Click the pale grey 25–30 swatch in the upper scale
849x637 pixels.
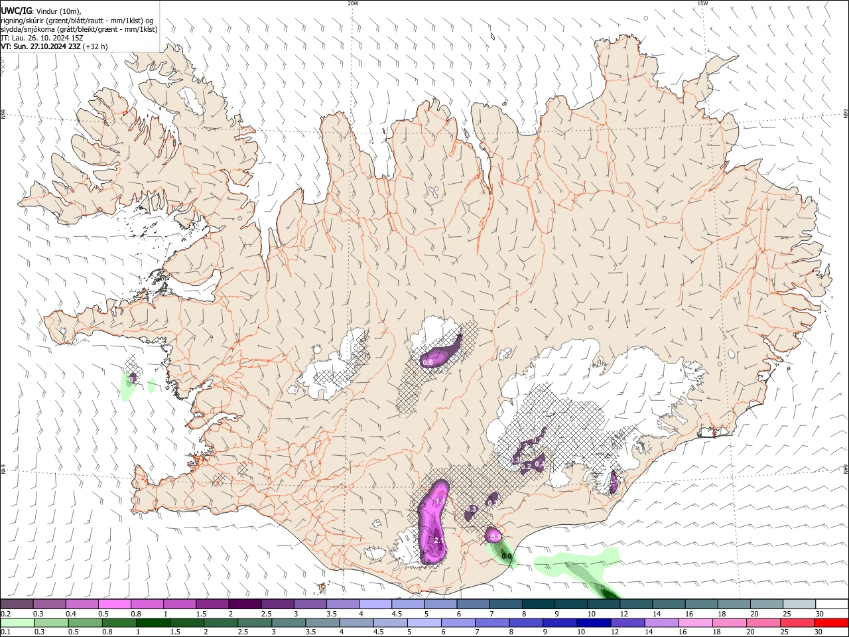(800, 604)
